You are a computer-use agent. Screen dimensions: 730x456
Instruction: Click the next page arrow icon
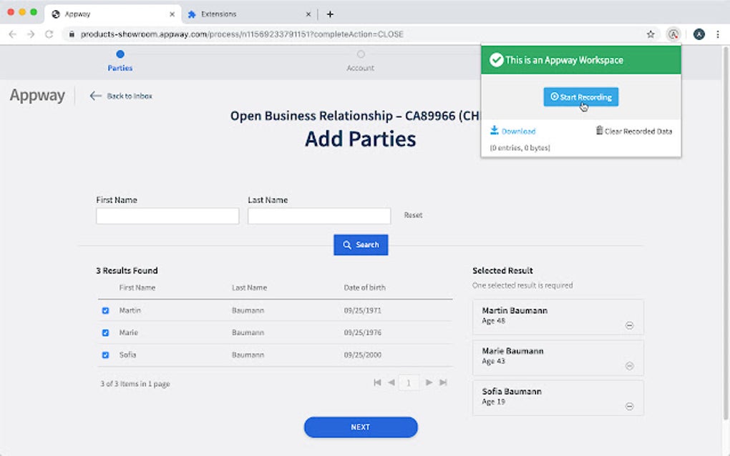click(x=427, y=382)
